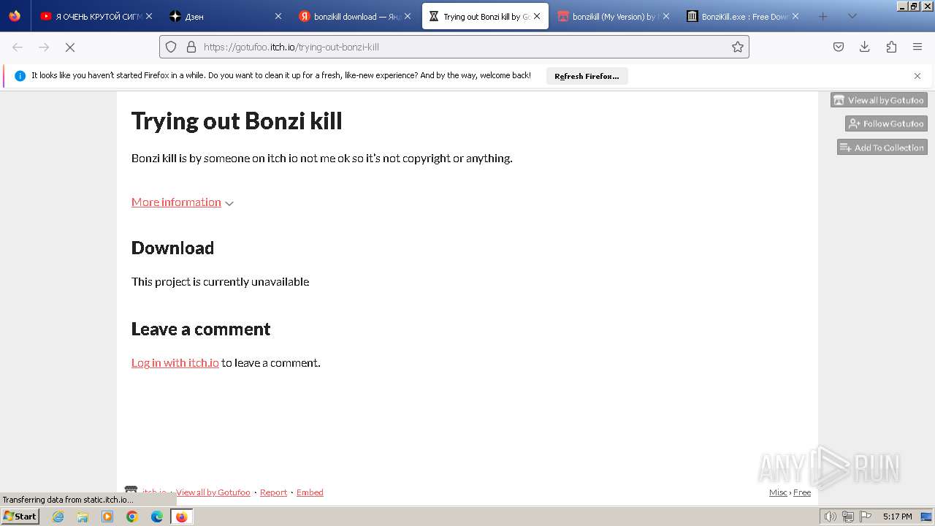Open the Free tag link
Image resolution: width=935 pixels, height=526 pixels.
pos(802,492)
